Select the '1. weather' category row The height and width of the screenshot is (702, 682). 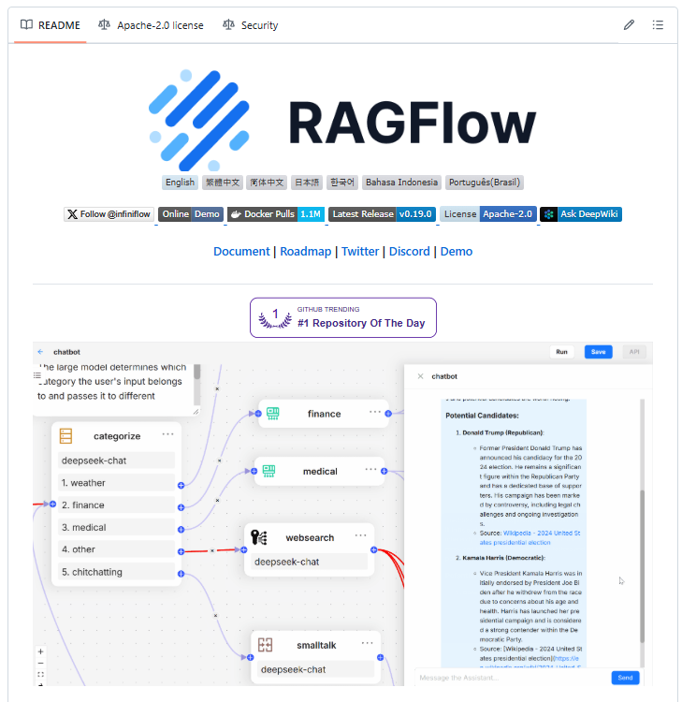point(116,483)
